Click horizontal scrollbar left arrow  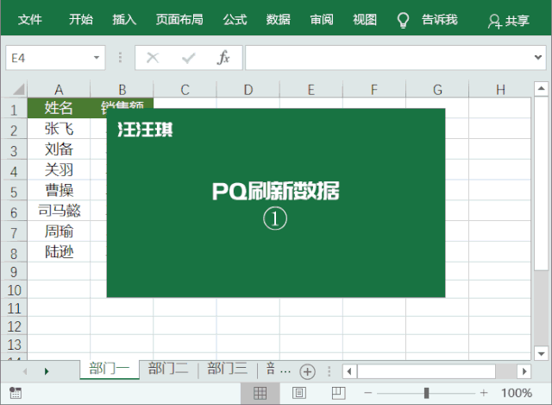[349, 371]
